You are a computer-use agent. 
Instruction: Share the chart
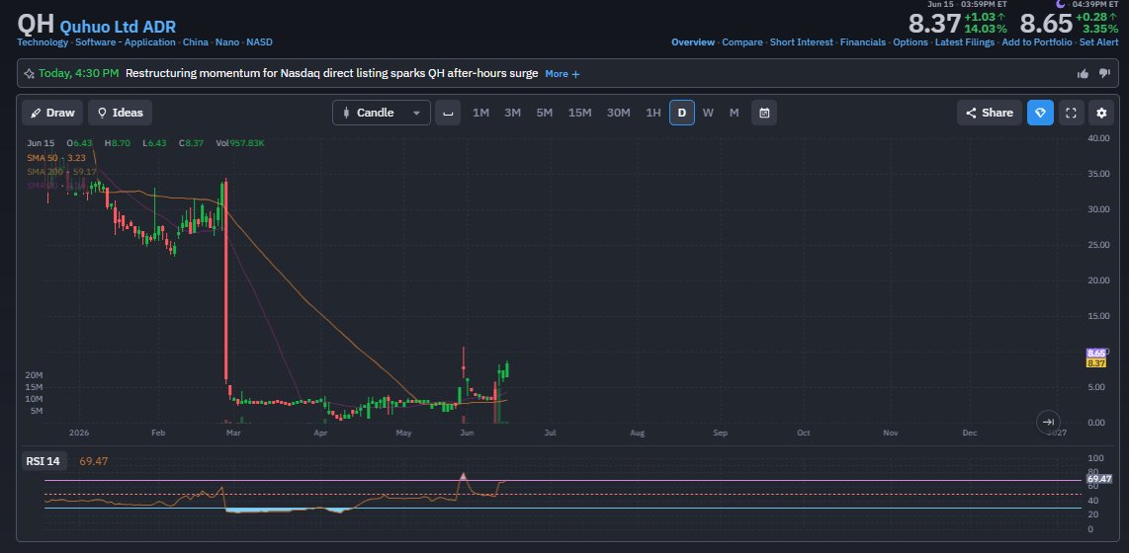(x=990, y=113)
